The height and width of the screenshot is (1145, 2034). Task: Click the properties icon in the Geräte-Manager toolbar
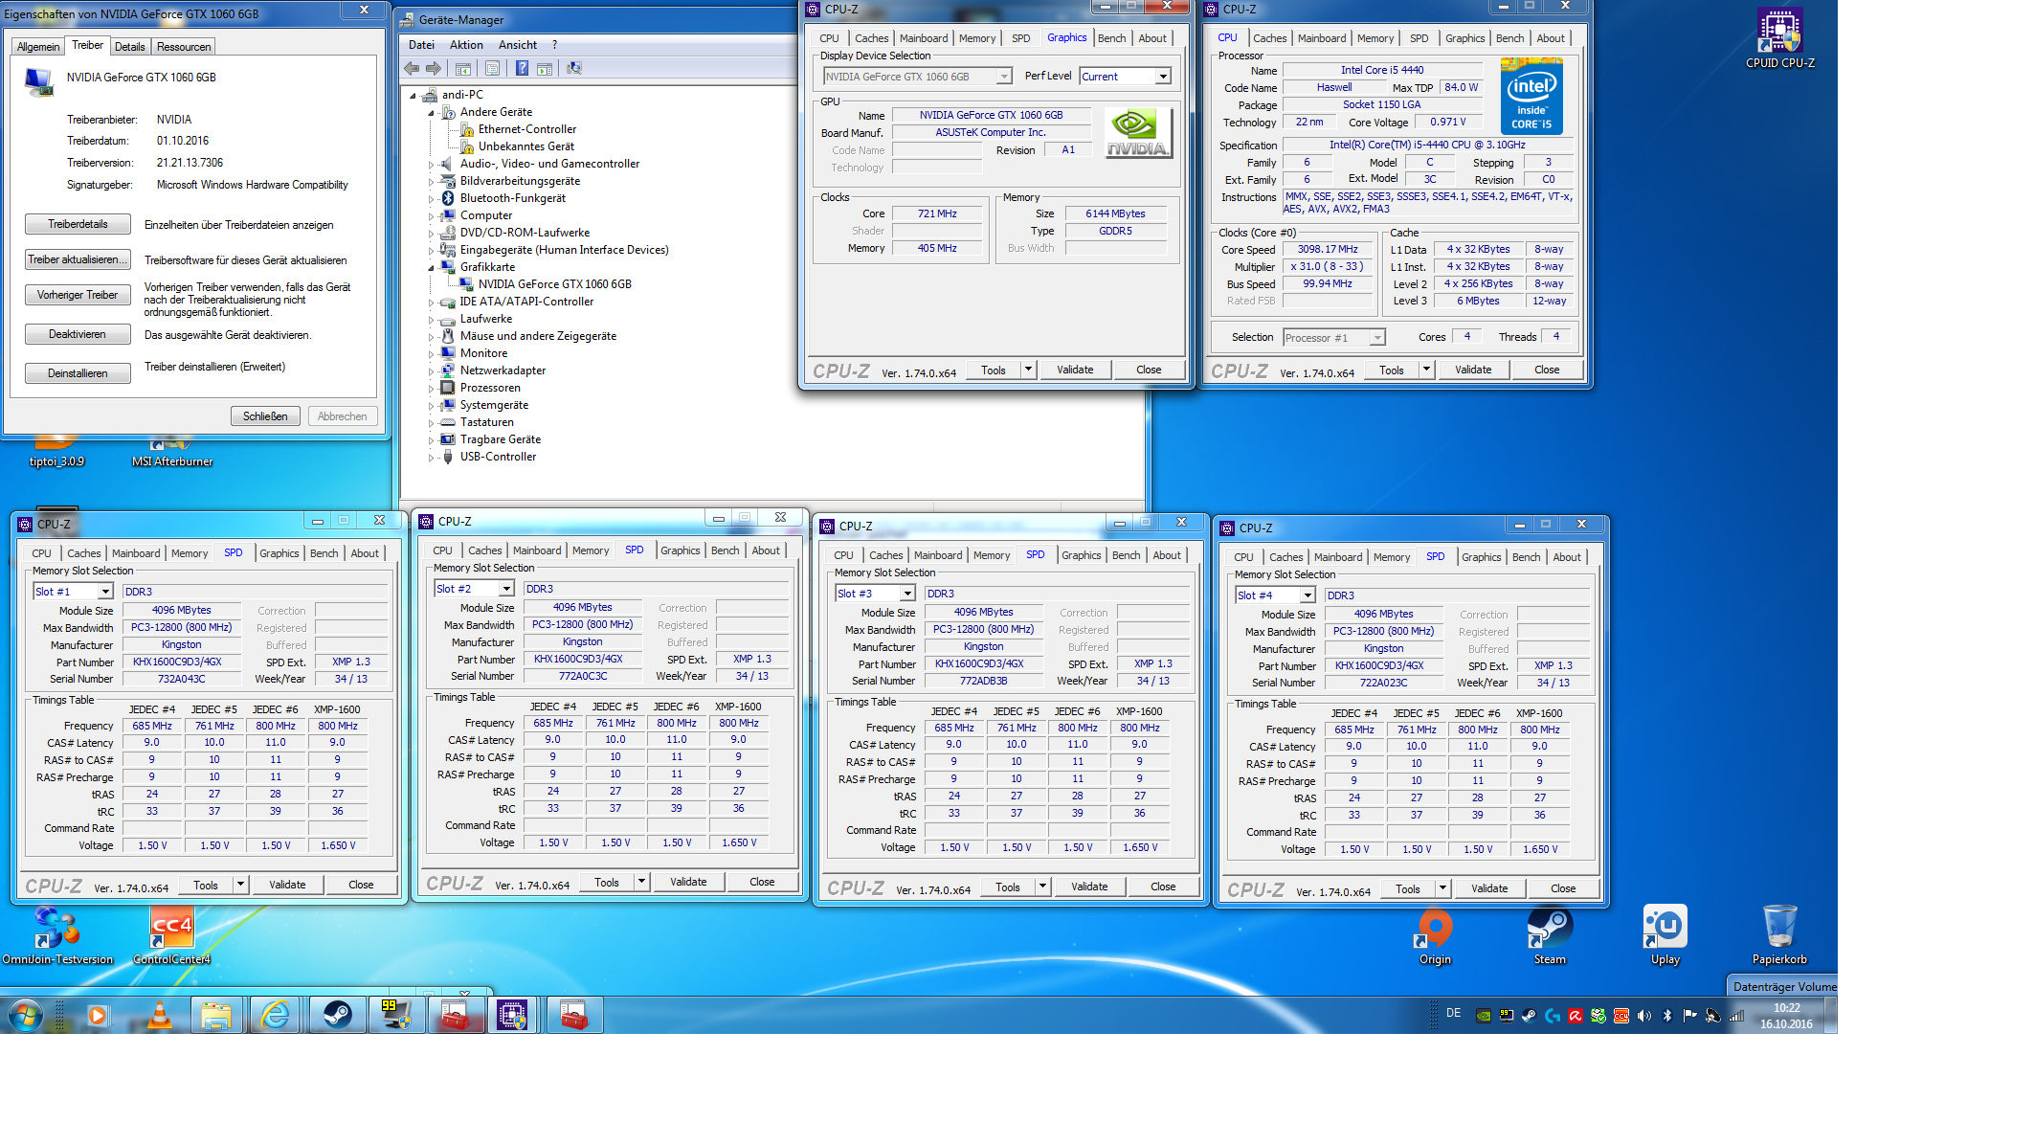(492, 69)
